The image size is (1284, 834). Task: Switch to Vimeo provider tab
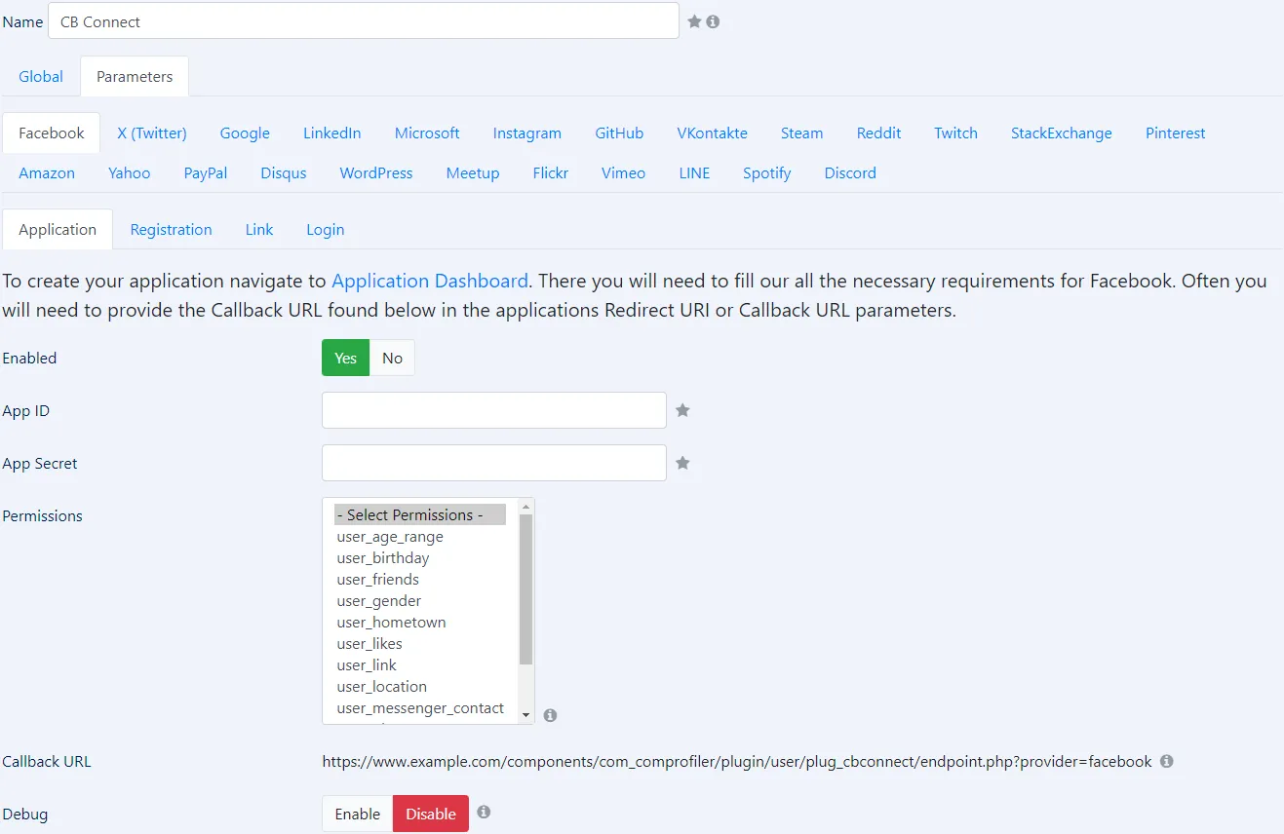coord(624,172)
